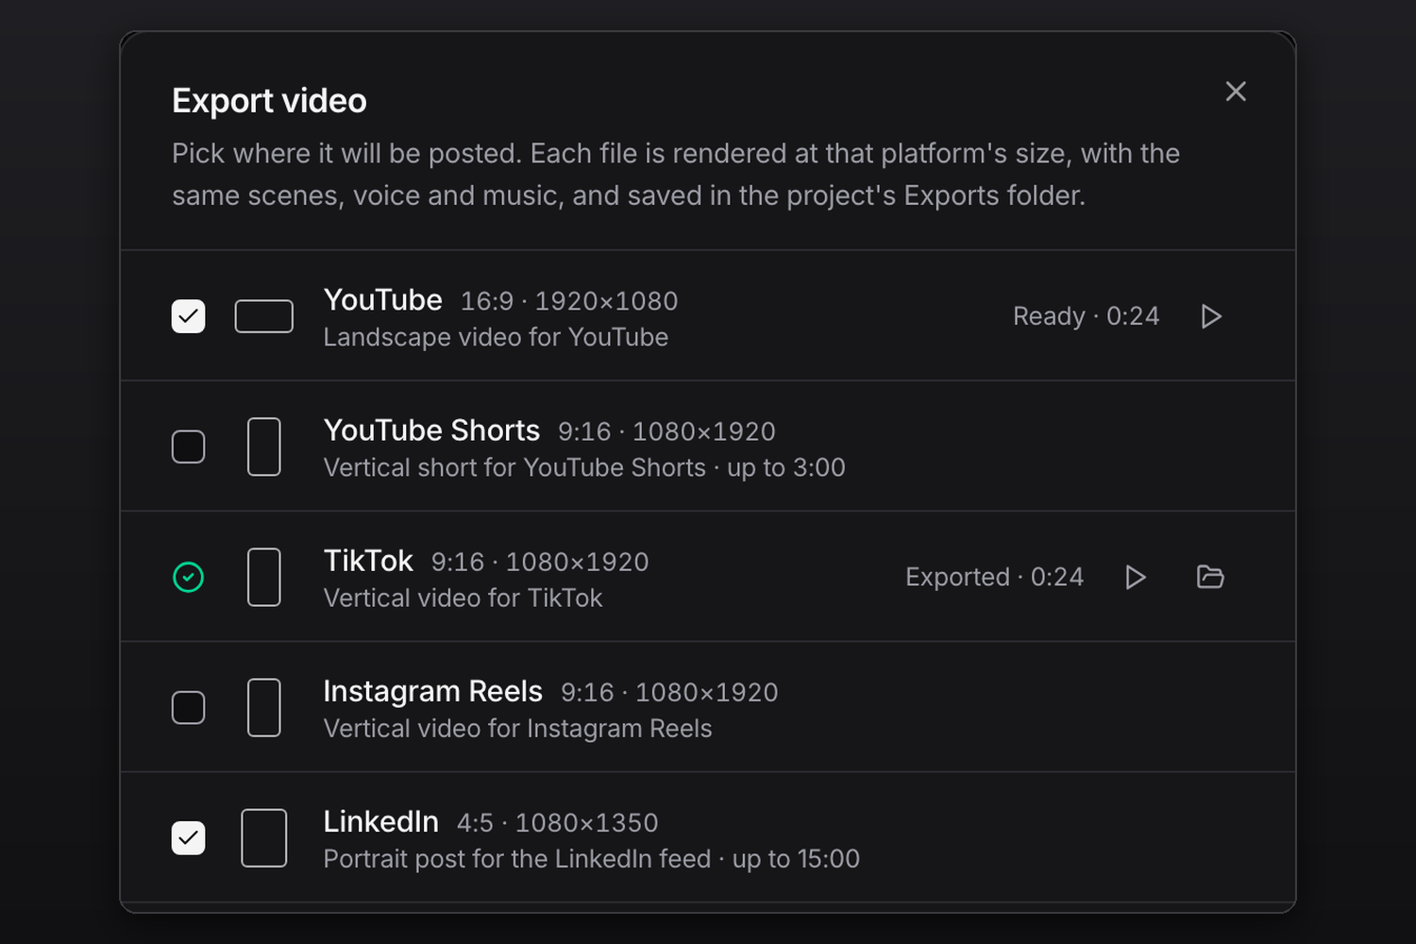Tick the YouTube Shorts checkbox

coord(188,447)
